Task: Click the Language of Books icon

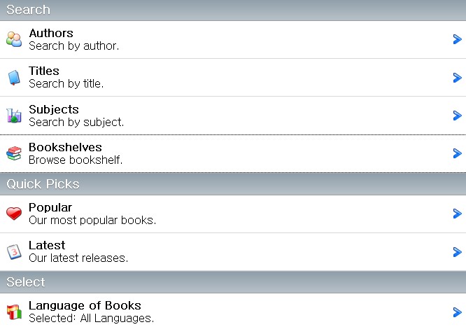Action: click(x=14, y=312)
